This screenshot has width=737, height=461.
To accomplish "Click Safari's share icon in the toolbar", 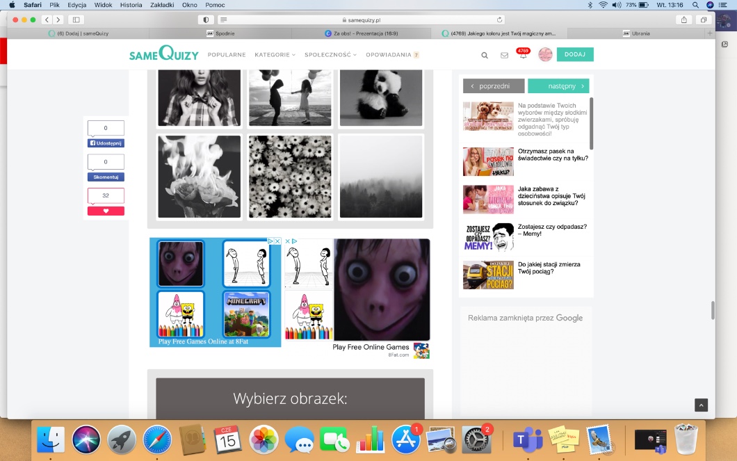I will tap(684, 19).
